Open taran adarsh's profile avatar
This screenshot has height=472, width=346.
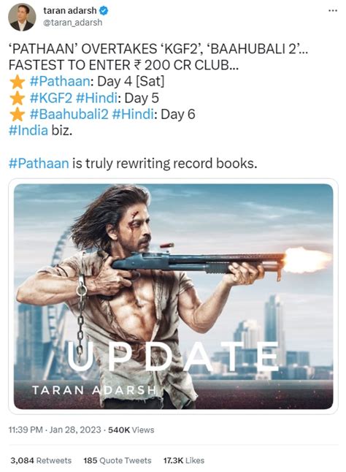[x=22, y=17]
